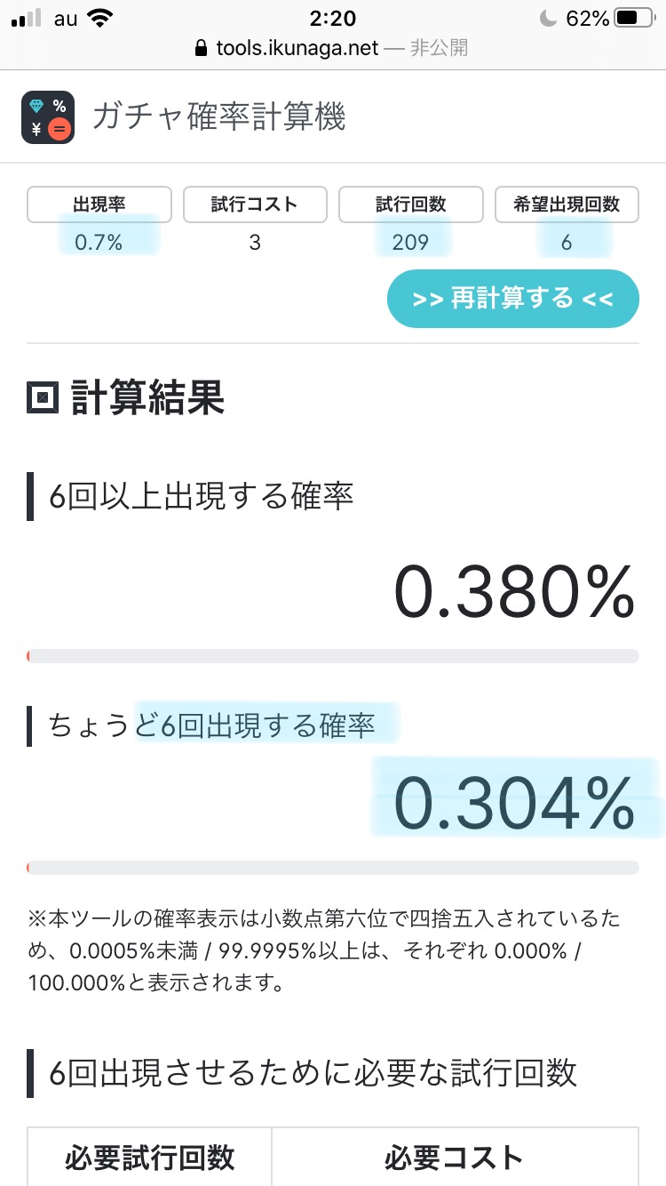Click the progress bar below 0.380%
666x1186 pixels.
point(333,656)
